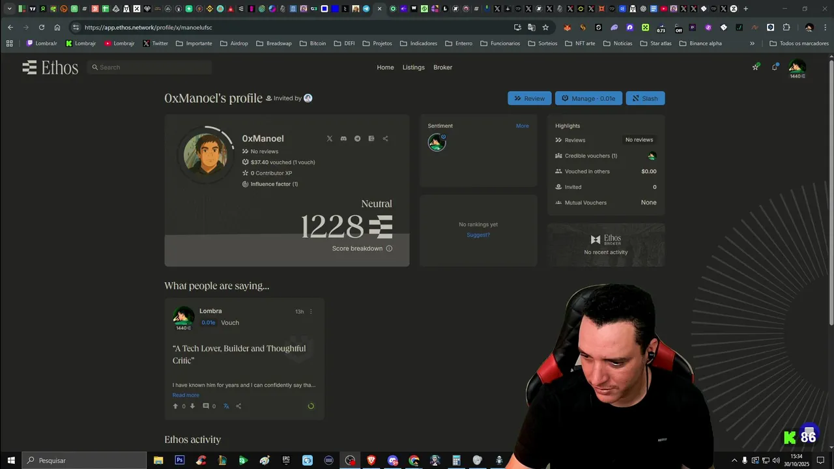This screenshot has height=469, width=834.
Task: Translate Lombra's vouch text
Action: (x=226, y=406)
